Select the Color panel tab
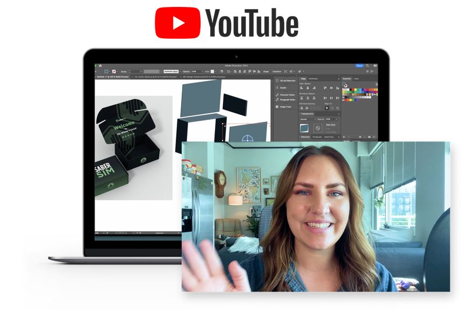Viewport: 473px width, 312px height. click(356, 79)
